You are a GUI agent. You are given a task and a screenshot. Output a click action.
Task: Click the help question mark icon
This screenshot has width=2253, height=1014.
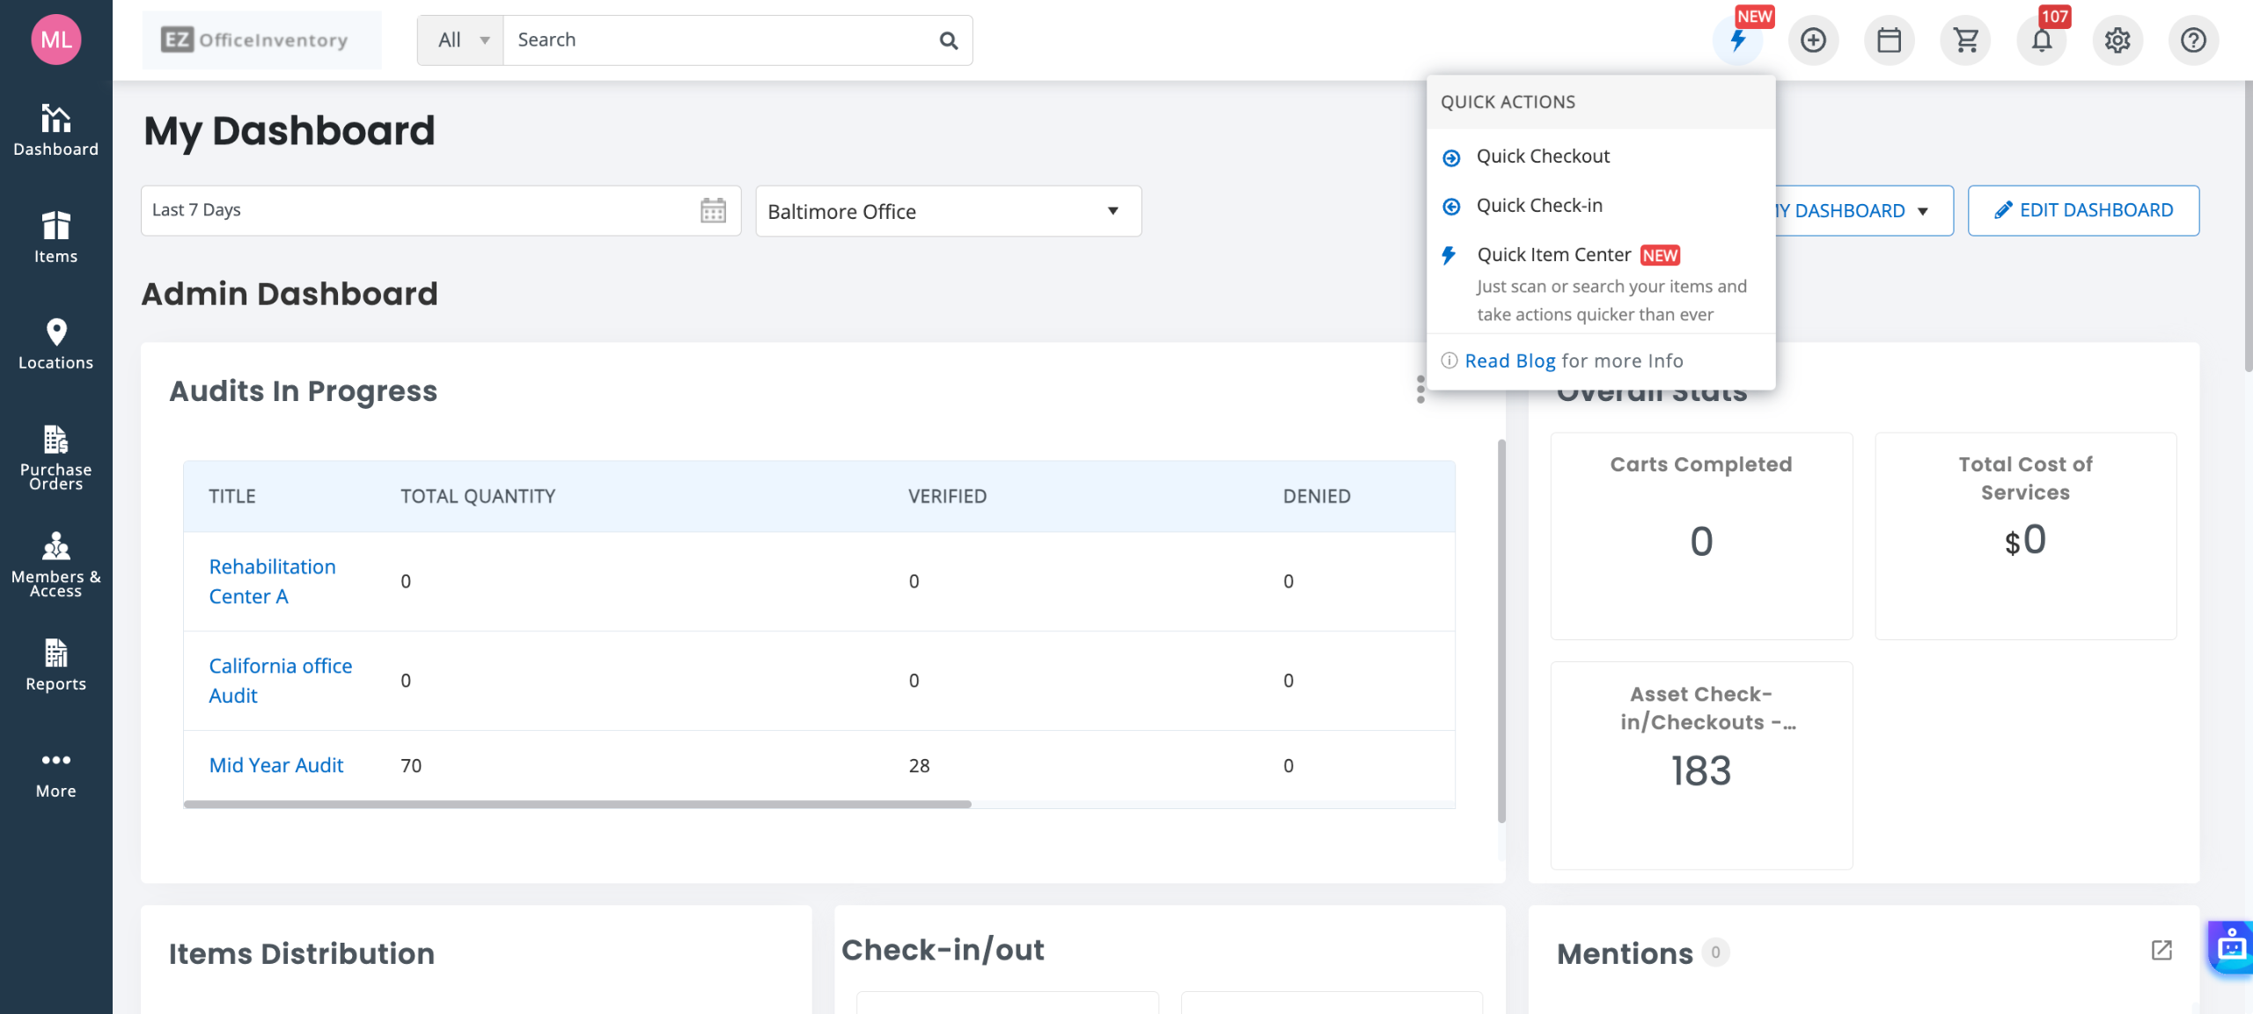2193,40
